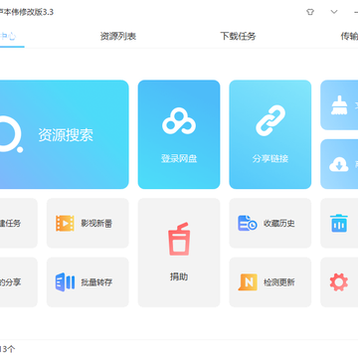Viewport: 358px width, 358px height.
Task: Switch to the 资源列表 tab
Action: click(118, 36)
